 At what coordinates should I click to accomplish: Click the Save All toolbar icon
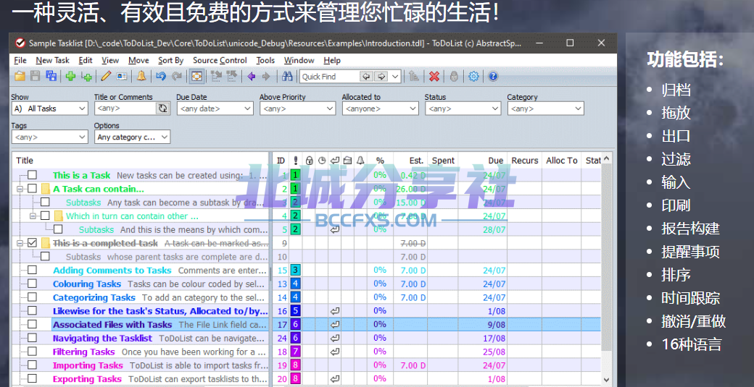[51, 76]
